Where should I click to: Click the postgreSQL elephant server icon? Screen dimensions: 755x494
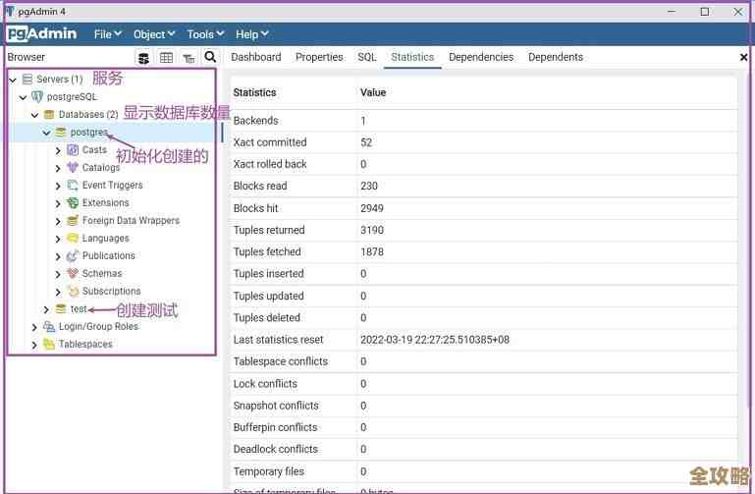pos(37,97)
